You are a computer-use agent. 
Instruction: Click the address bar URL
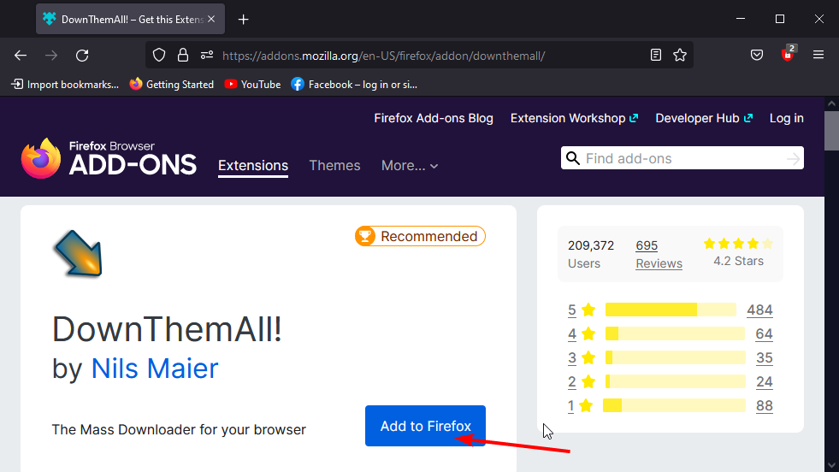pos(384,56)
